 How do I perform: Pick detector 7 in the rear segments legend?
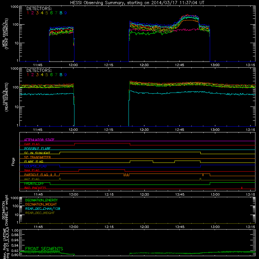pos(56,75)
